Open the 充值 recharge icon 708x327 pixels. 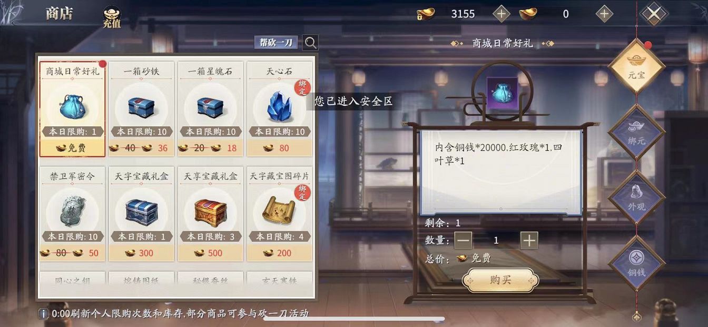pos(111,17)
